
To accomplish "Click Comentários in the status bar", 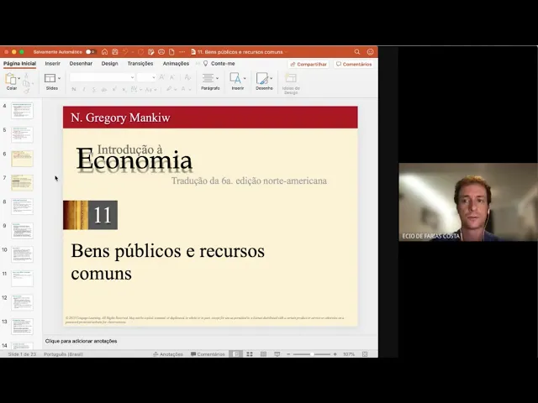I will tap(208, 354).
